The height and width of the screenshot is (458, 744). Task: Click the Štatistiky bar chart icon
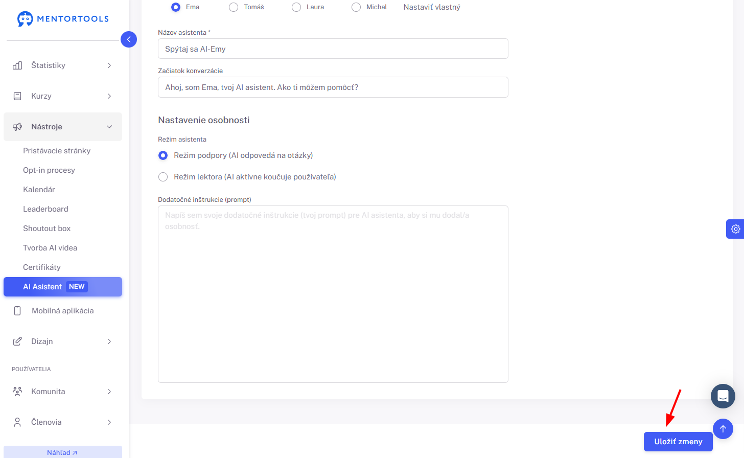pos(17,65)
